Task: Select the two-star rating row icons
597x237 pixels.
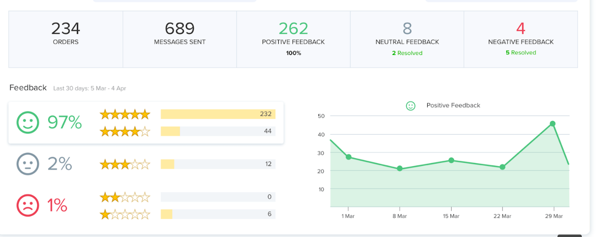Action: [x=125, y=197]
